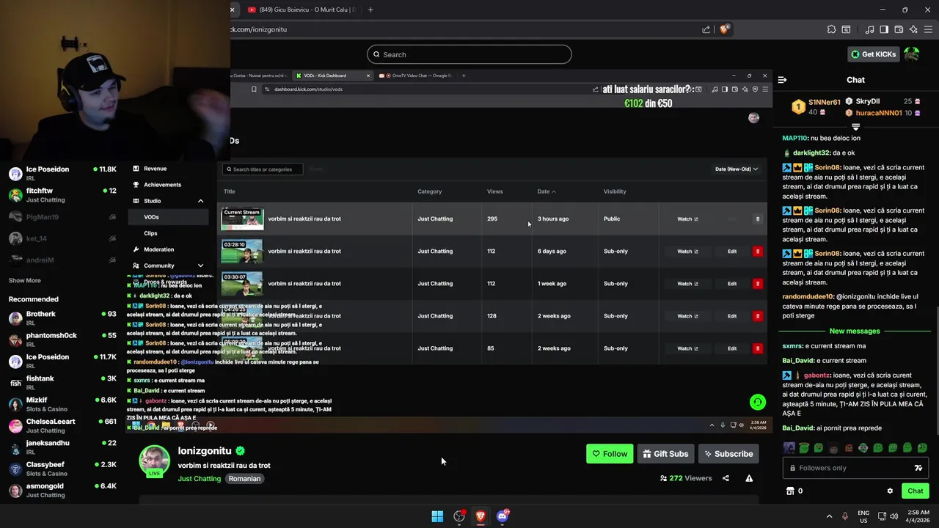The image size is (939, 528).
Task: Show hidden icons chevron in system tray
Action: [829, 516]
